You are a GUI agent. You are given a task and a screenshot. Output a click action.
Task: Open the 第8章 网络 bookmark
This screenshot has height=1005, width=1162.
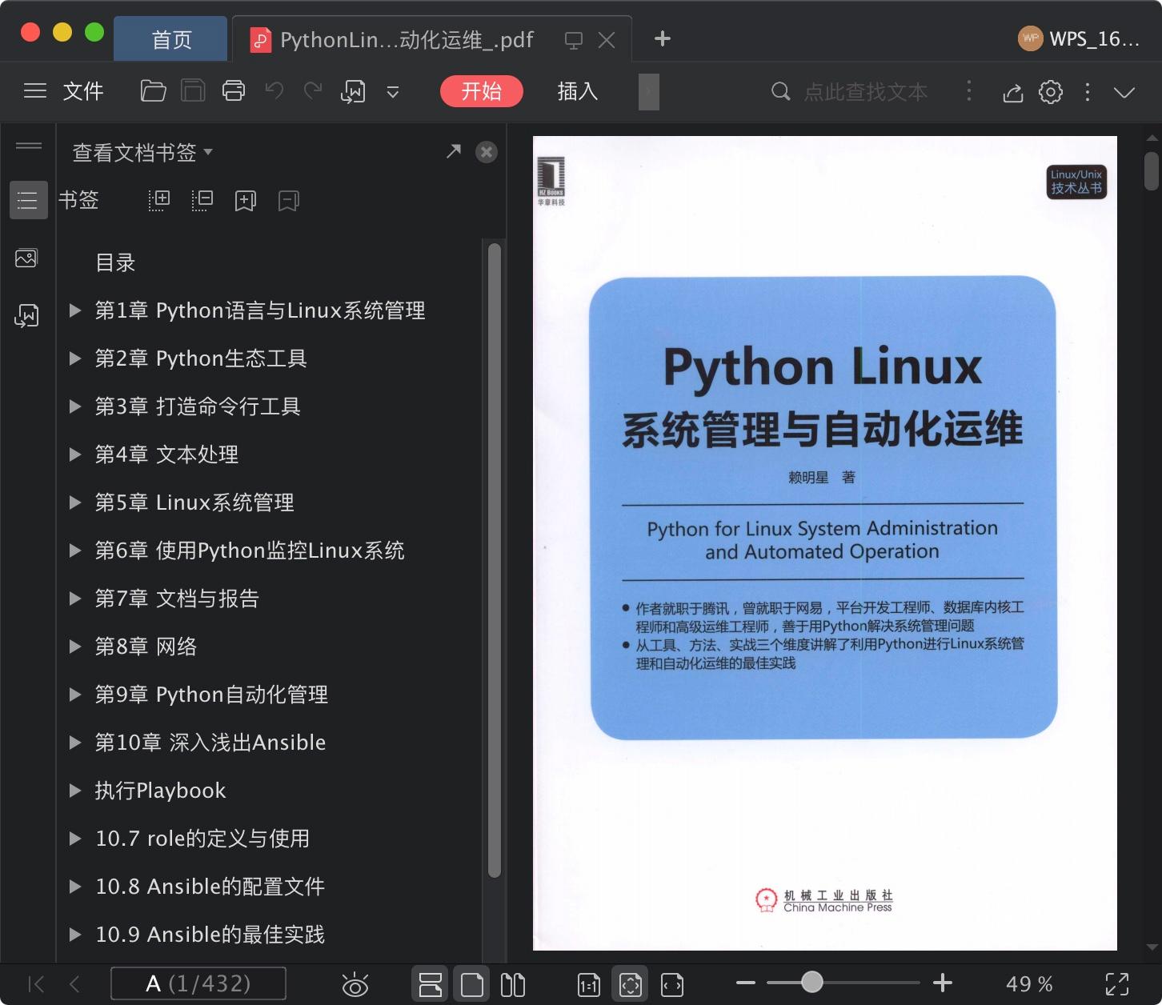[x=146, y=647]
